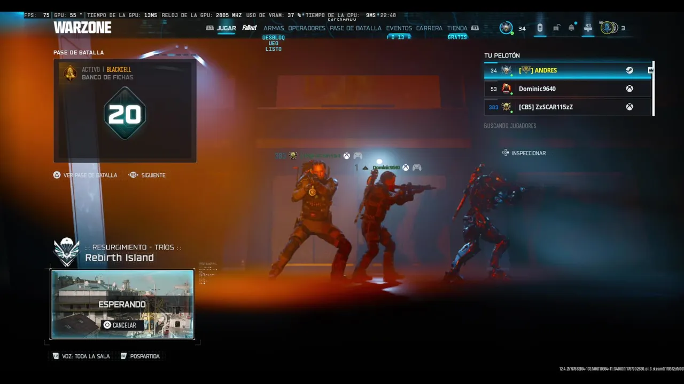Click BUSCANDO JUGADORES status text
The width and height of the screenshot is (684, 384).
(510, 126)
